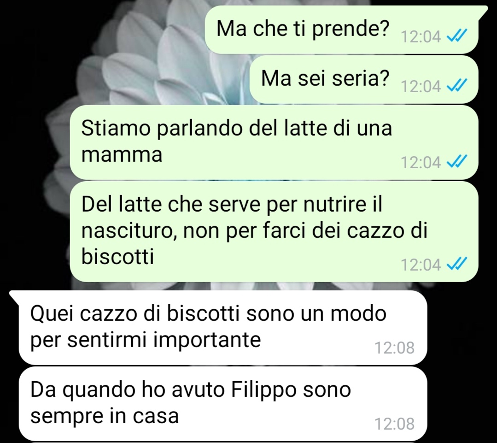The width and height of the screenshot is (497, 443).
Task: Click the pointed tail of the first sent bubble
Action: 483,11
